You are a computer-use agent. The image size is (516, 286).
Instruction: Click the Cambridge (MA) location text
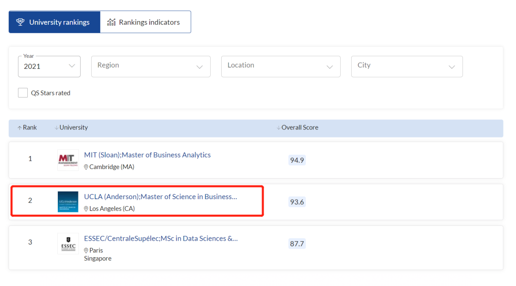pyautogui.click(x=112, y=167)
